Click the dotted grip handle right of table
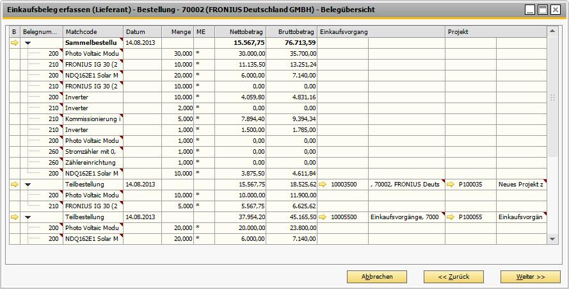The image size is (569, 289). [552, 97]
